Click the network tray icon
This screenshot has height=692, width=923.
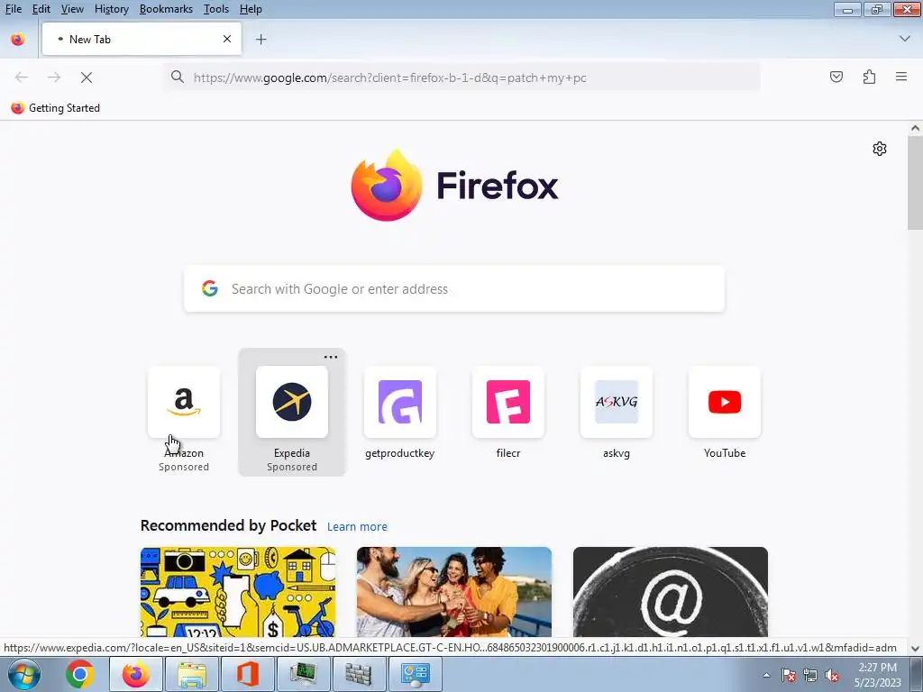click(810, 675)
